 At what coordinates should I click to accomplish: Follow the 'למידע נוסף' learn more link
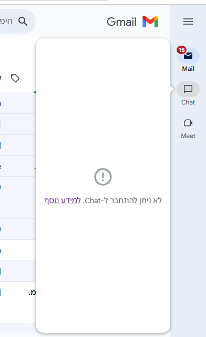[63, 201]
